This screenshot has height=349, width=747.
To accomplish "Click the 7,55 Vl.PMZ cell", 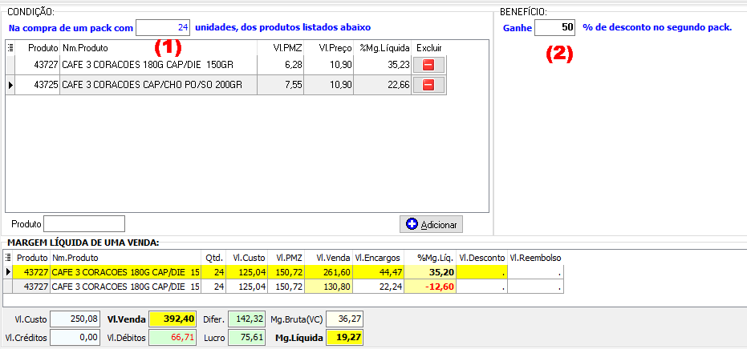I will point(281,85).
